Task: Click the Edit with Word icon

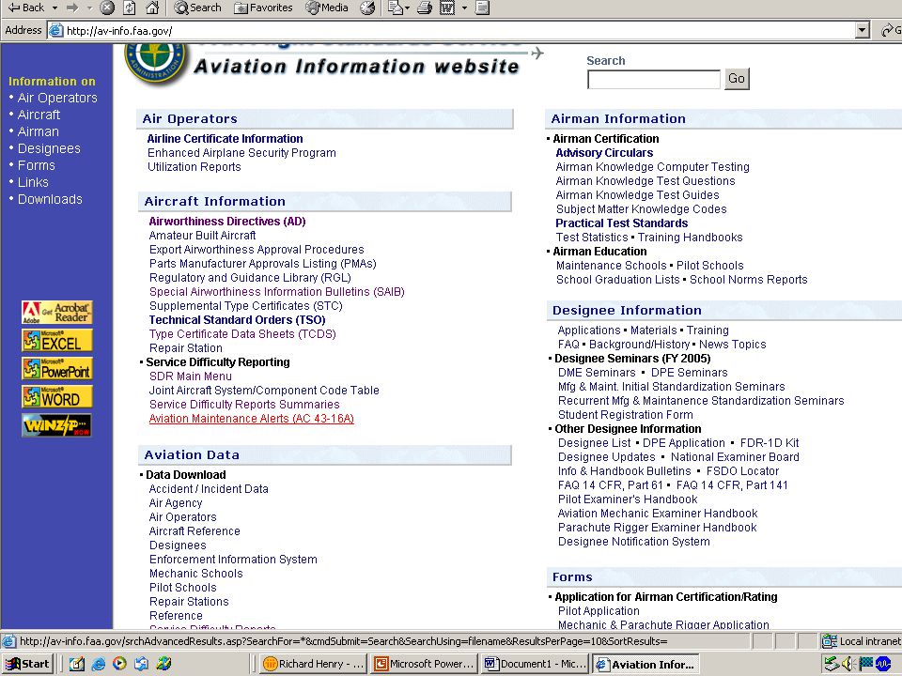Action: pyautogui.click(x=447, y=8)
